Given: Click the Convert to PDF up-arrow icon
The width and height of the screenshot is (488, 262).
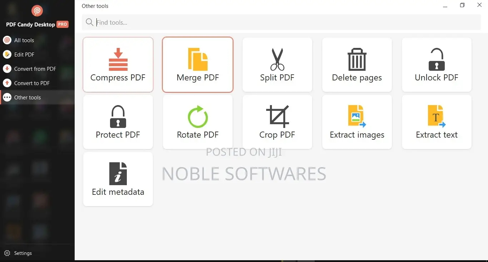Looking at the screenshot, I should [x=7, y=83].
